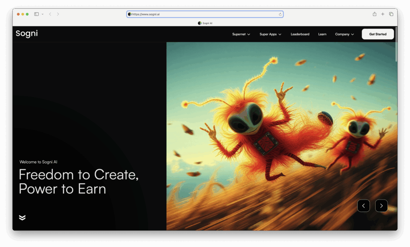Click the double-chevron scroll-down icon
Screen dimensions: 410x247
(22, 217)
